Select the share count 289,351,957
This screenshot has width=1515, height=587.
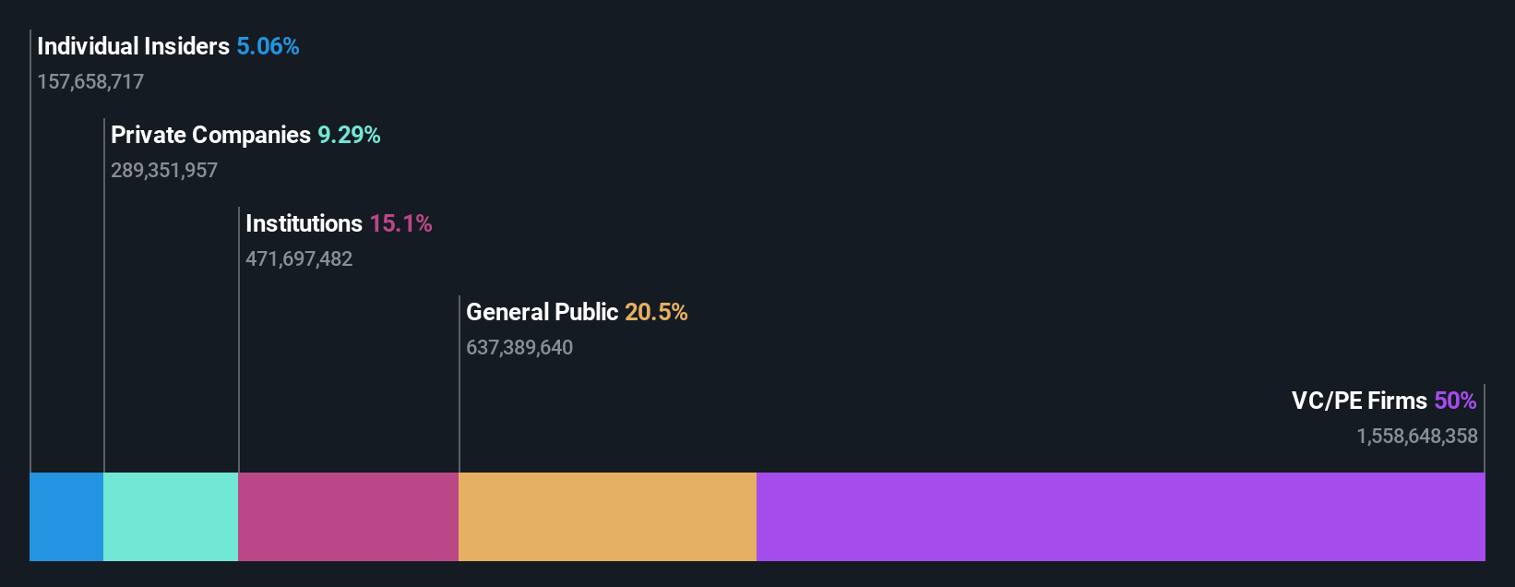(164, 170)
